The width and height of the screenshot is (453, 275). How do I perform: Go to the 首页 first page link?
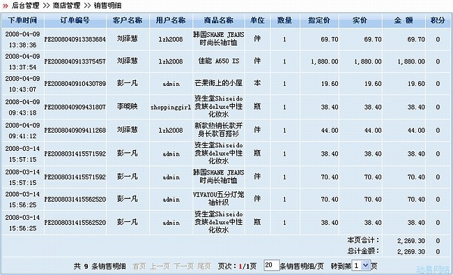coord(139,266)
